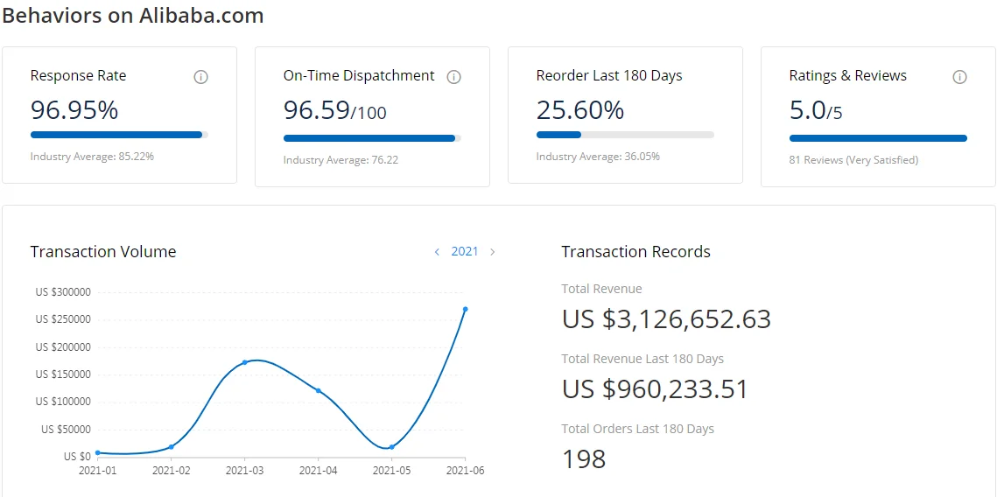997x497 pixels.
Task: Click the 5.0/5 rating score
Action: (816, 111)
